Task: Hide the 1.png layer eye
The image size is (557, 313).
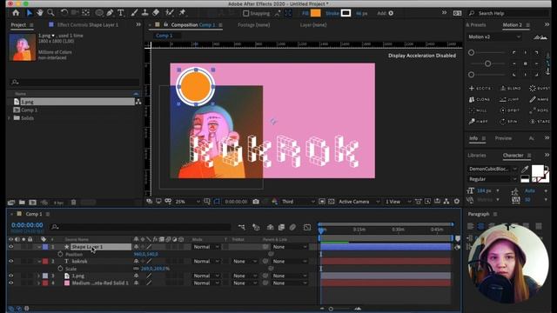Action: [11, 276]
